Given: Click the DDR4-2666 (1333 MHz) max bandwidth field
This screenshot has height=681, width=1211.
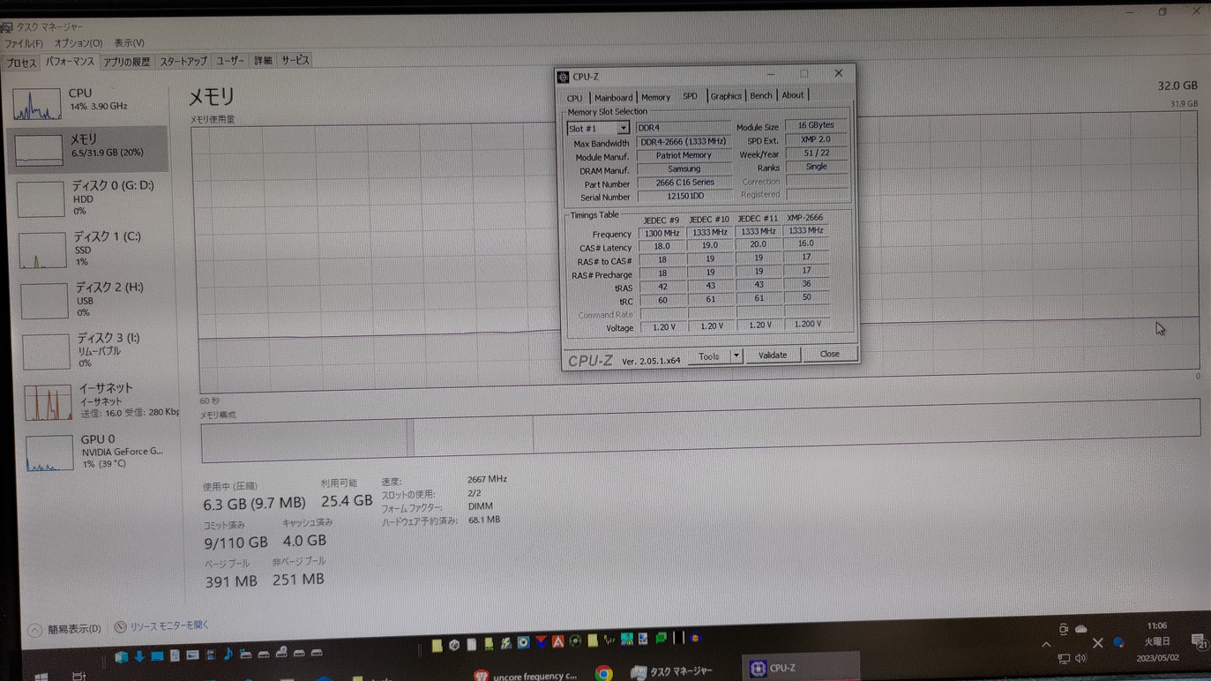Looking at the screenshot, I should click(684, 141).
